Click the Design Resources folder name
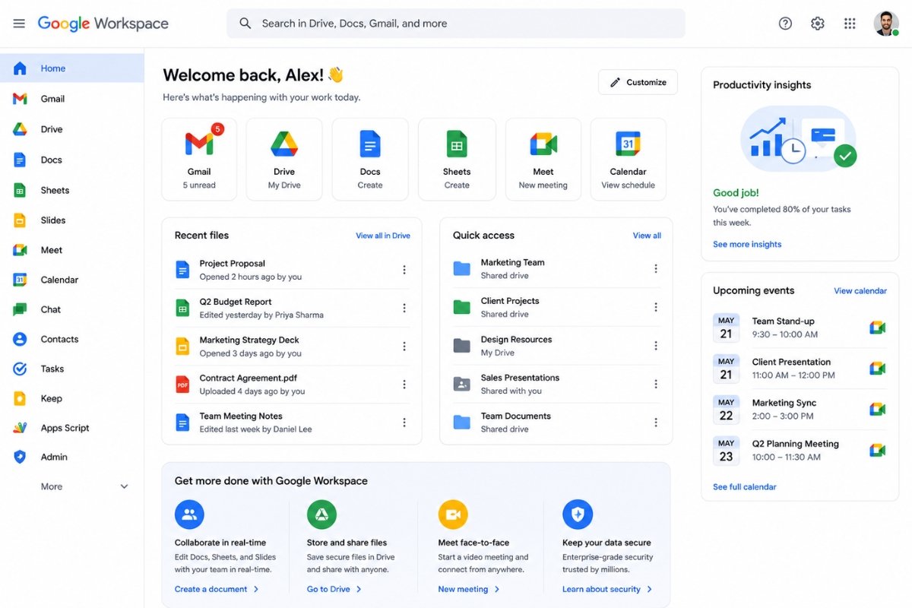The height and width of the screenshot is (608, 912). pyautogui.click(x=516, y=339)
